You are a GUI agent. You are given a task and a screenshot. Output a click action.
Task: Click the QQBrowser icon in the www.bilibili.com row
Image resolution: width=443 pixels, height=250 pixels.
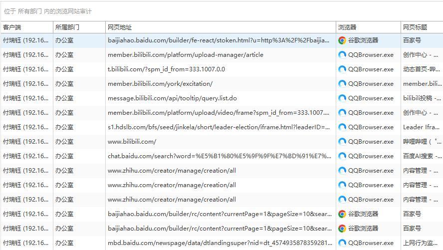[x=342, y=142]
